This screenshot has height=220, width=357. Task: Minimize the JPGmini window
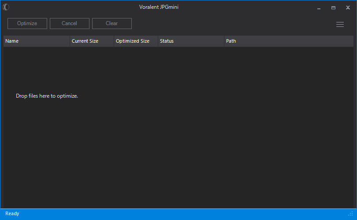(x=319, y=8)
